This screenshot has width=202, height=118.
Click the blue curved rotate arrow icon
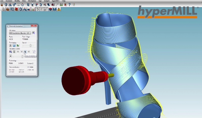pyautogui.click(x=41, y=5)
